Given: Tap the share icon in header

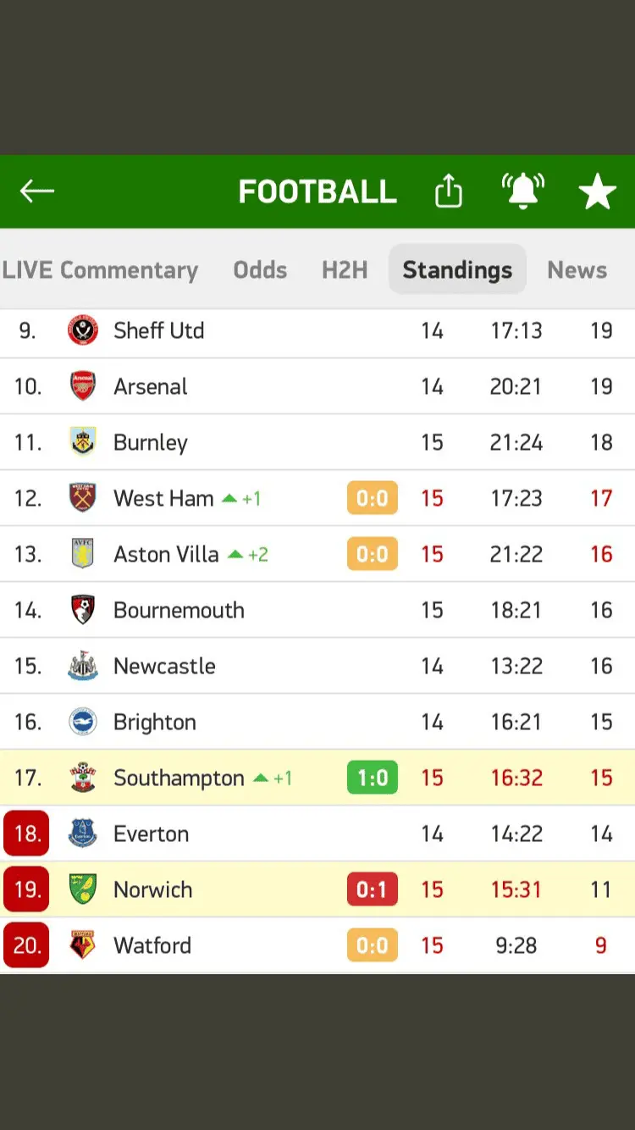Looking at the screenshot, I should [449, 191].
